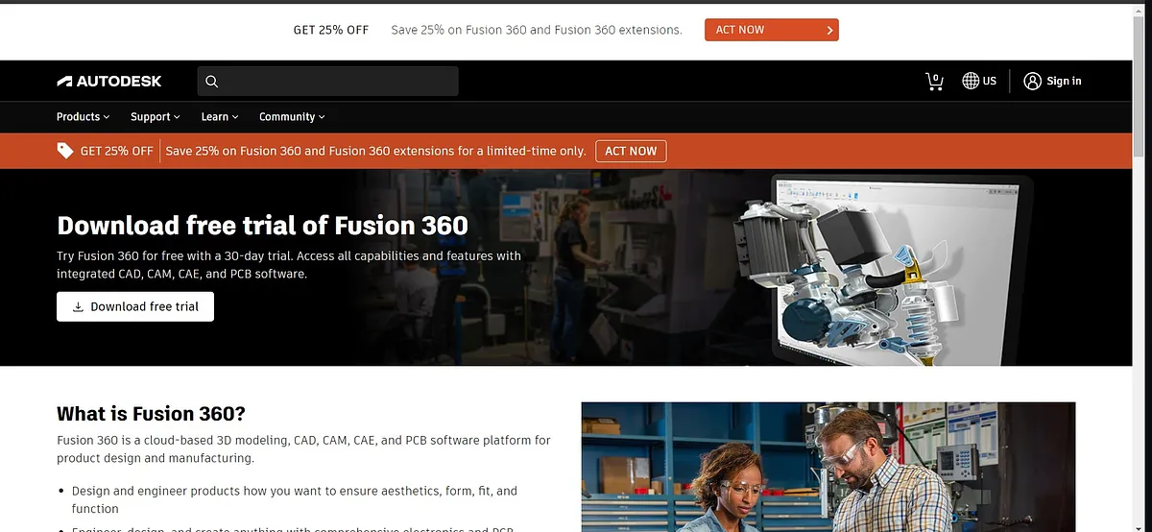Click the outlined ACT NOW button in orange bar
This screenshot has height=532, width=1152.
(631, 151)
